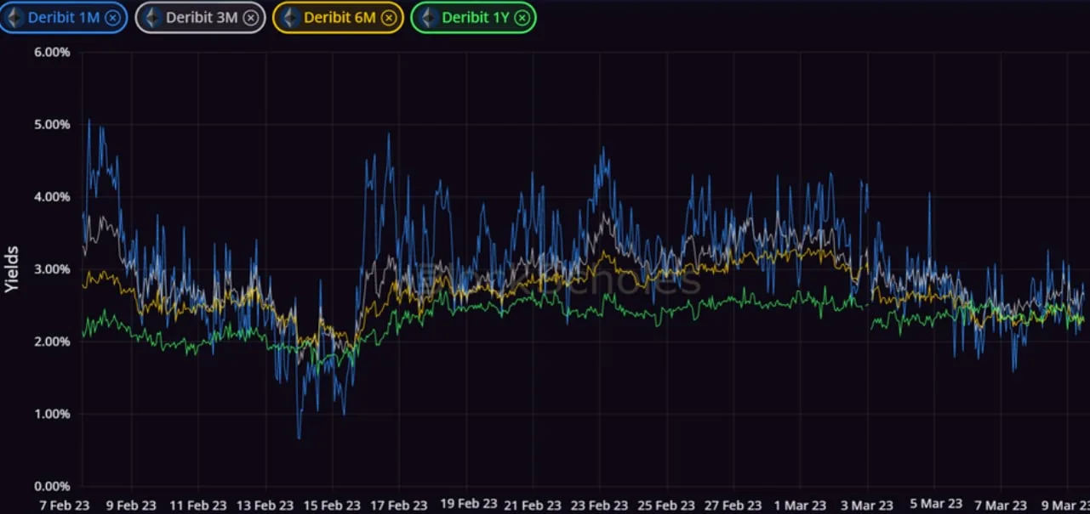The width and height of the screenshot is (1090, 514).
Task: Click the 15 Feb 23 date label
Action: (x=332, y=505)
